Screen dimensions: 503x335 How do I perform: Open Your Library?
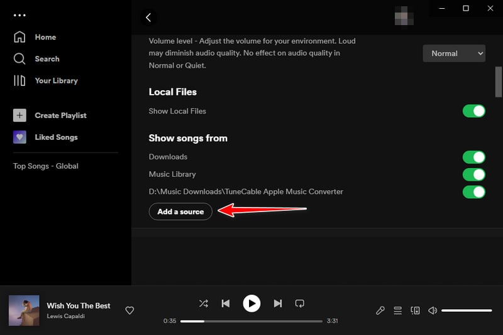[56, 81]
